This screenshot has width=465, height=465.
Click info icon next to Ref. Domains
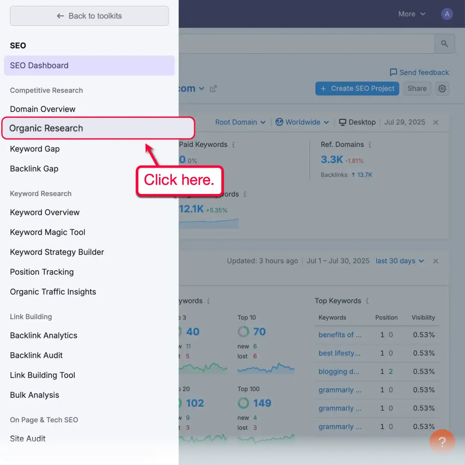[370, 145]
